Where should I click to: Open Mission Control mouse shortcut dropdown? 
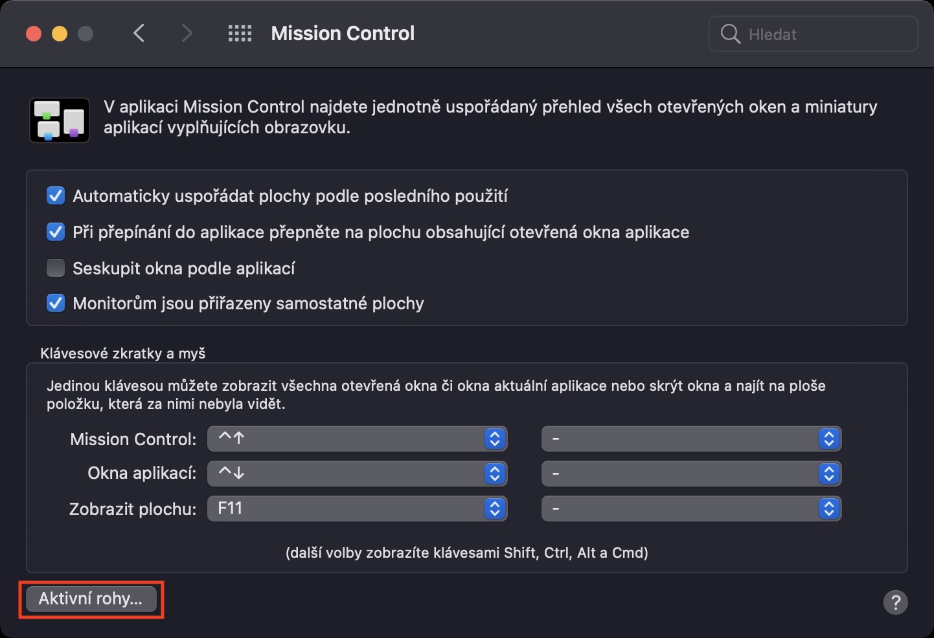[691, 439]
